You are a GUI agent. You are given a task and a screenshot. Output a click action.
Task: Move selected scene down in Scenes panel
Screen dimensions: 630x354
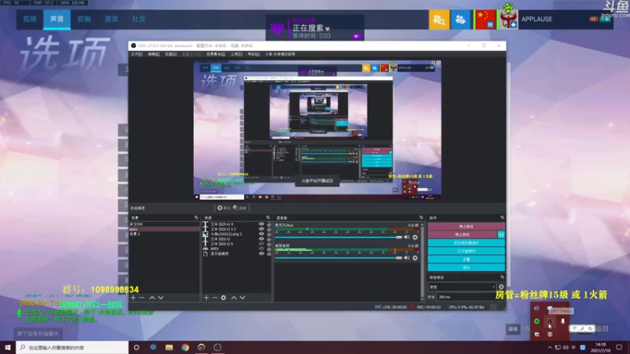[161, 298]
